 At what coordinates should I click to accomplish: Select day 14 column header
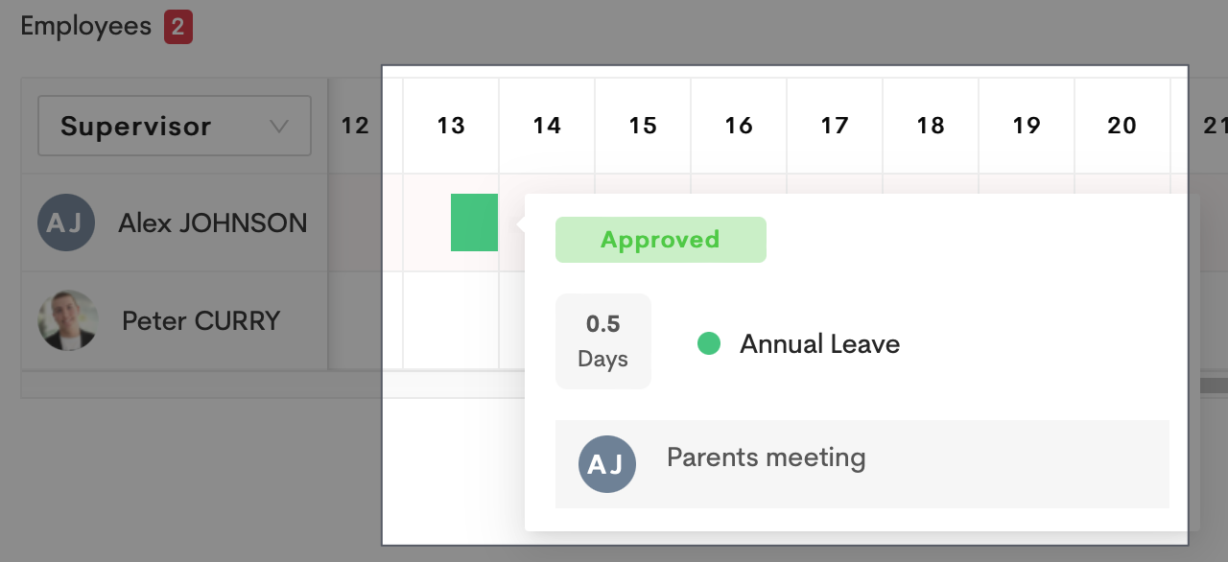pyautogui.click(x=547, y=126)
